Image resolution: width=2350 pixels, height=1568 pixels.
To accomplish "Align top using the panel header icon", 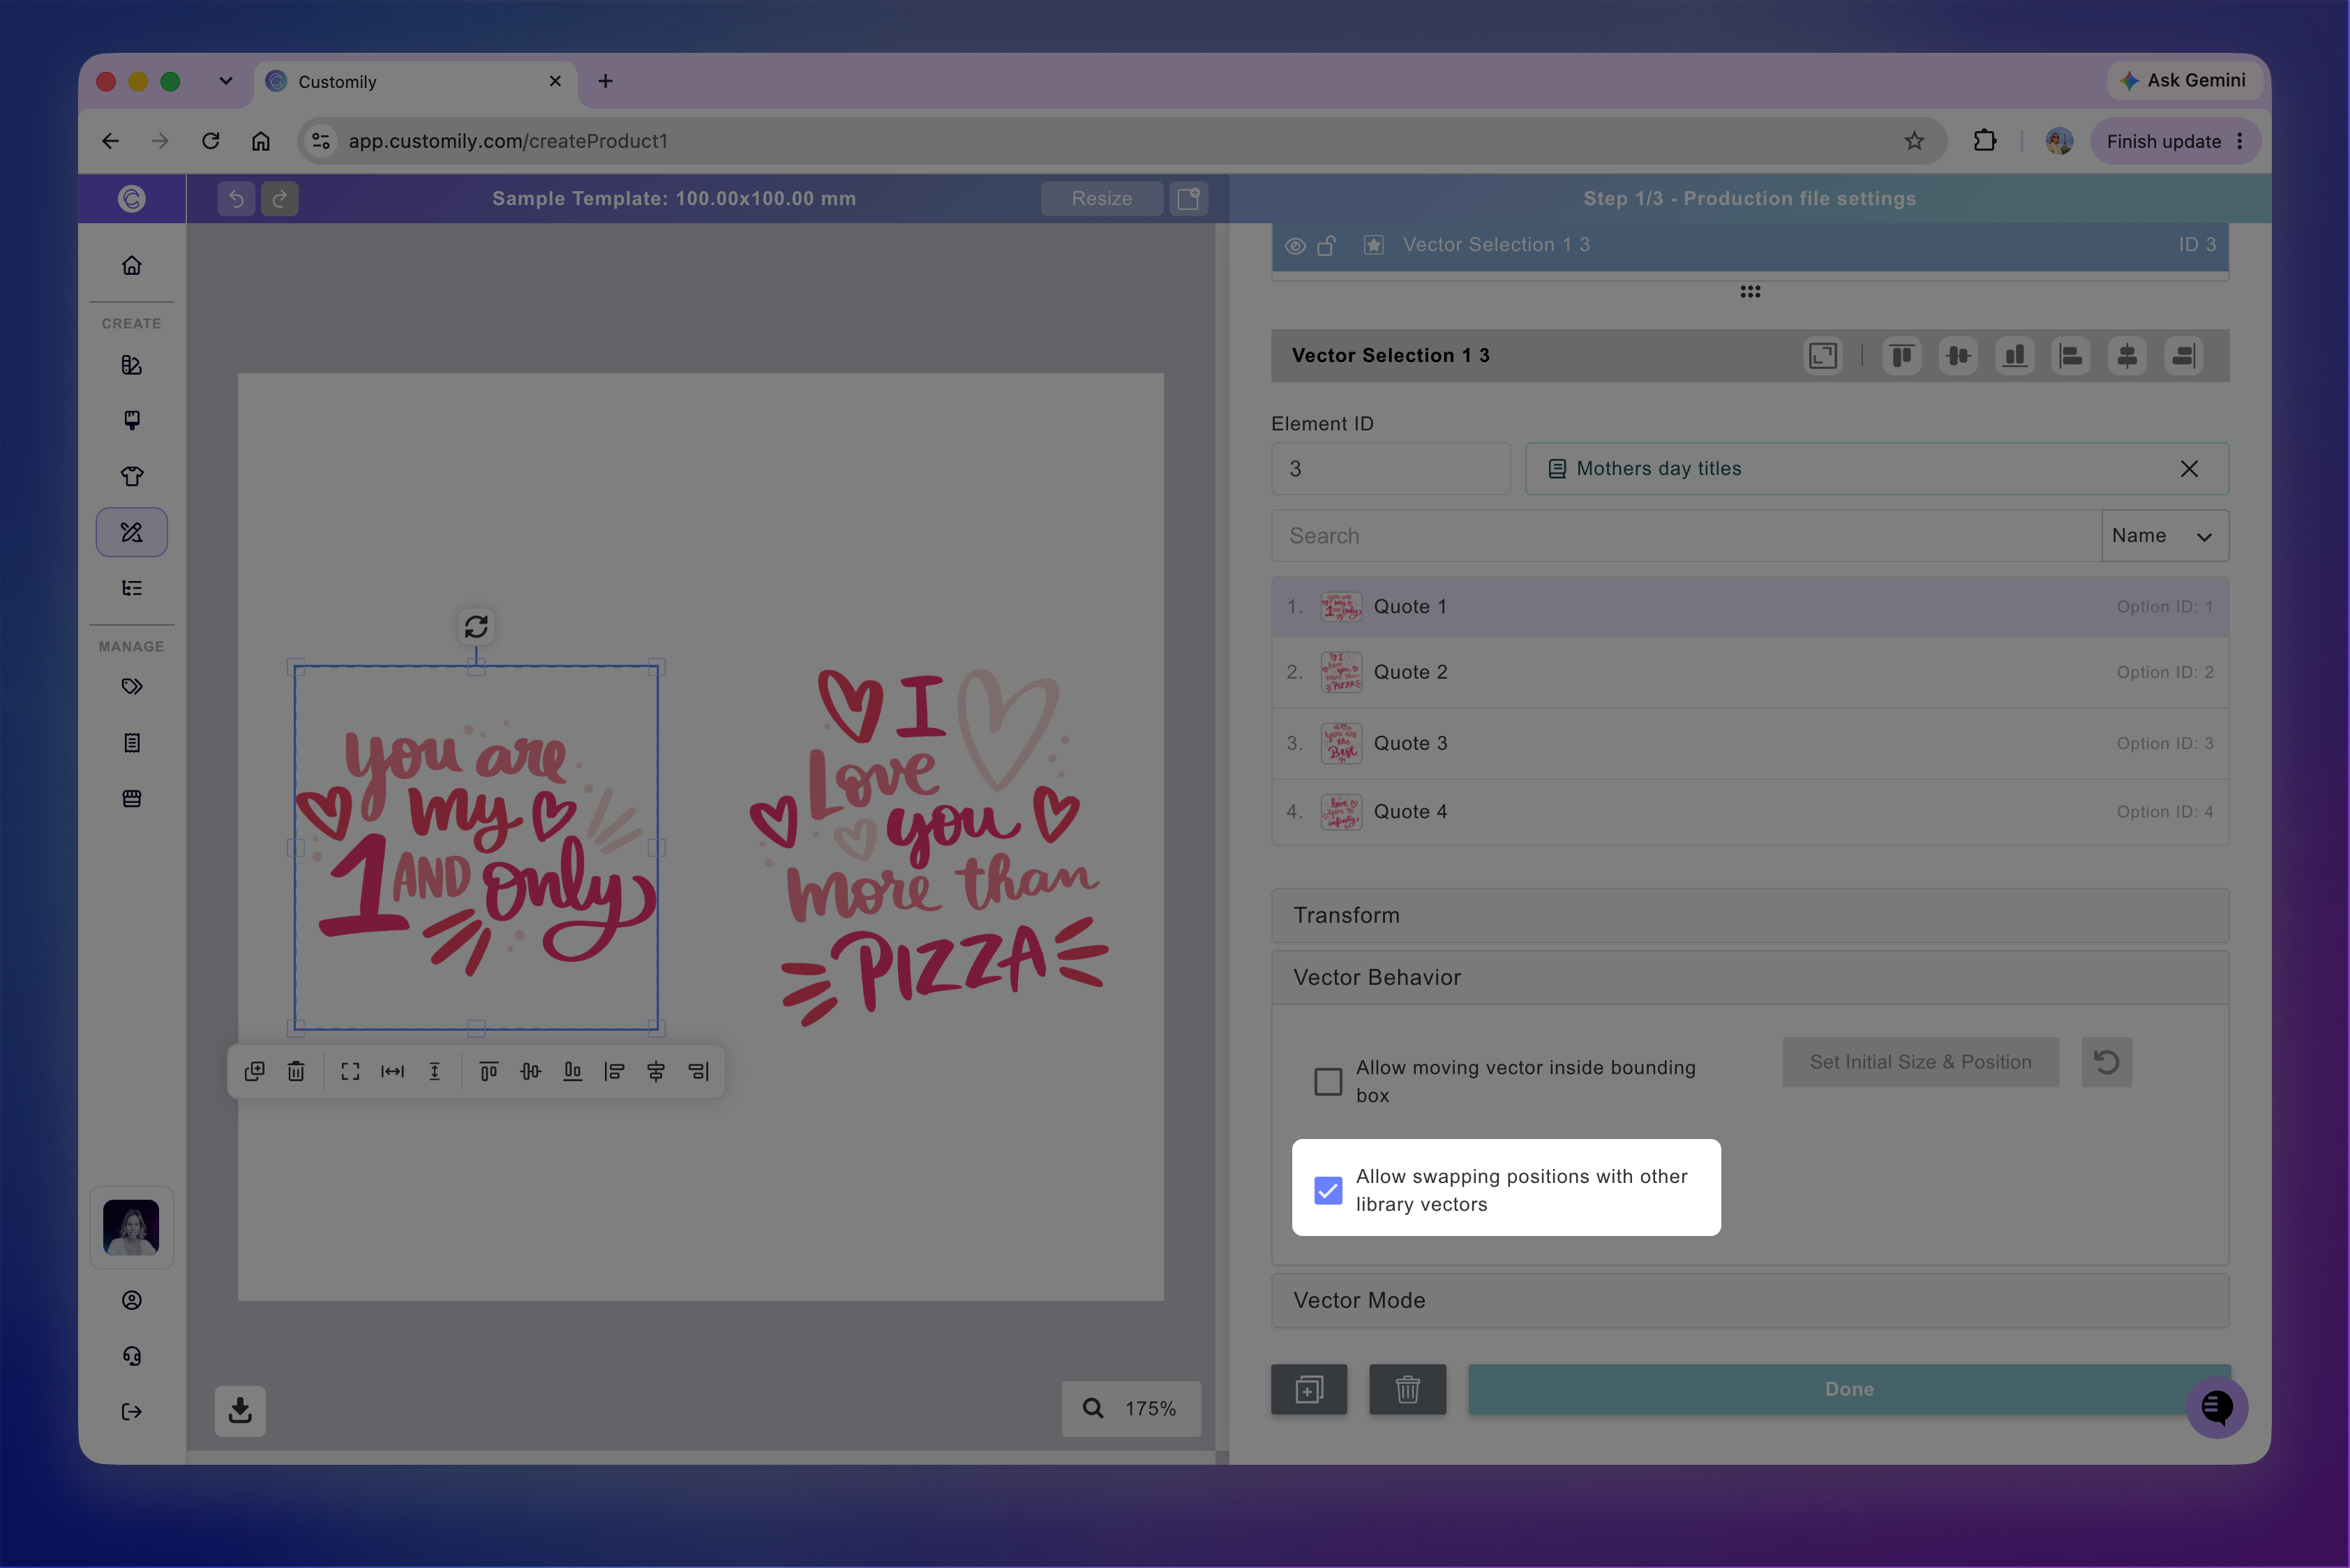I will click(1902, 356).
